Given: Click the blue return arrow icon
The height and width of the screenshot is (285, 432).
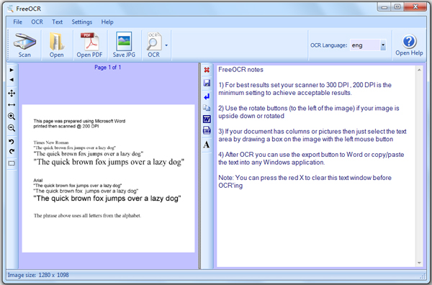Looking at the screenshot, I should pyautogui.click(x=207, y=96).
